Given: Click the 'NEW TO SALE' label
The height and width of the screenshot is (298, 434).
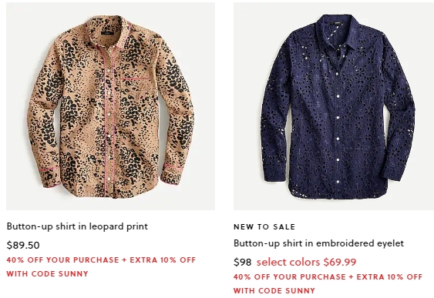Looking at the screenshot, I should [x=264, y=227].
